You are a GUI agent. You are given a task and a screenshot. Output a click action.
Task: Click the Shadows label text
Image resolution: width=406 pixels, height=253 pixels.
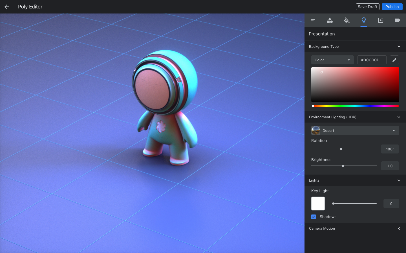328,217
